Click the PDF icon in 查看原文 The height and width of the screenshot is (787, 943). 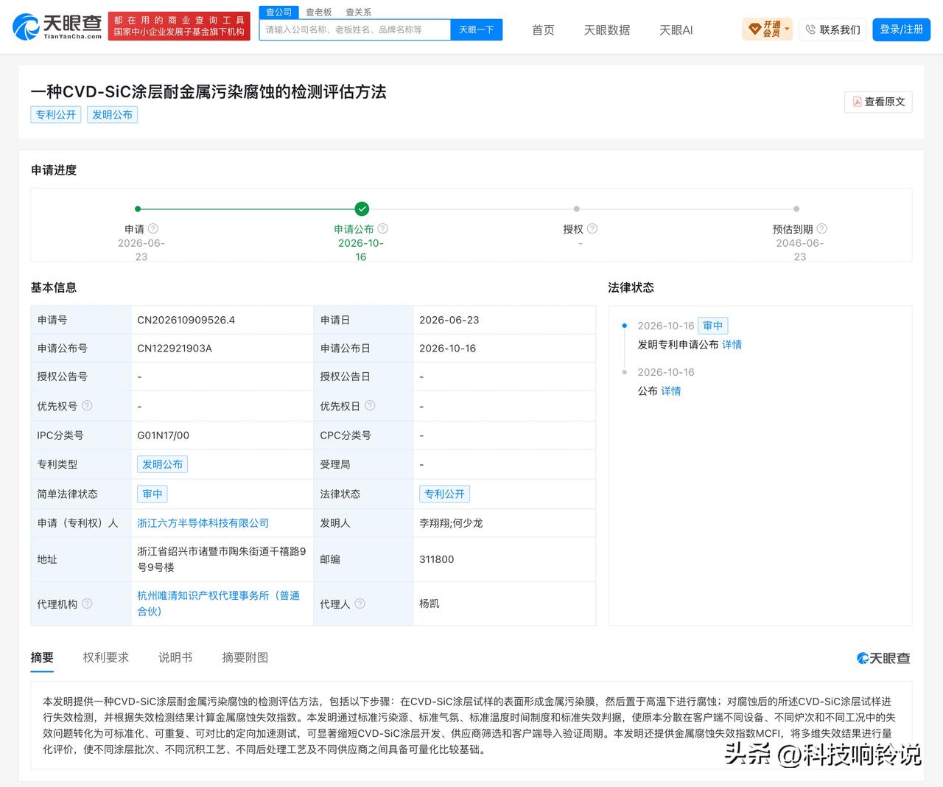[x=857, y=102]
